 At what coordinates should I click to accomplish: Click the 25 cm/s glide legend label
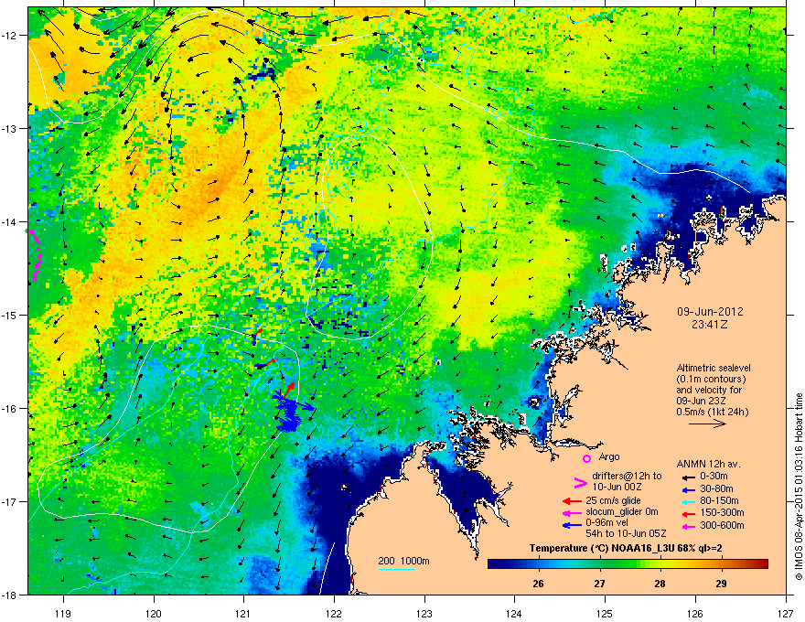pyautogui.click(x=613, y=500)
